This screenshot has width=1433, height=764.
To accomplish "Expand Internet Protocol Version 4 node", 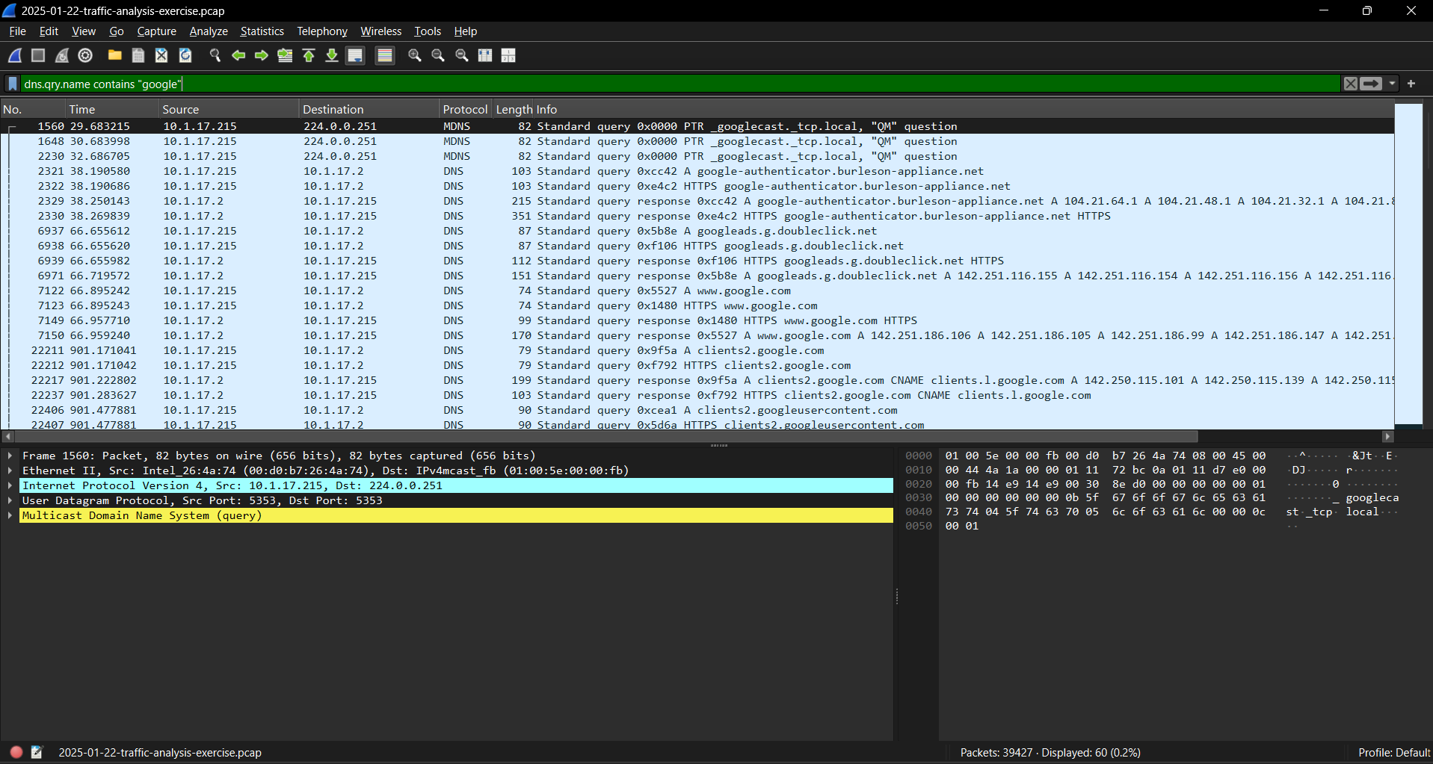I will [10, 485].
